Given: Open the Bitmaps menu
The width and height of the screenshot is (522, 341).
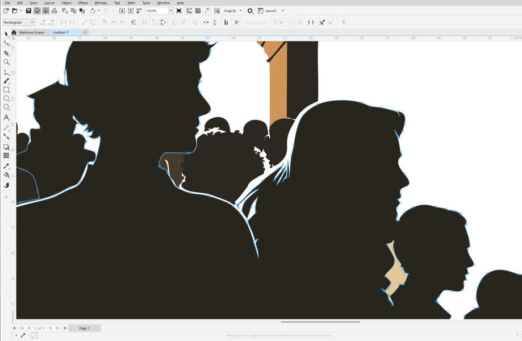Looking at the screenshot, I should click(101, 3).
